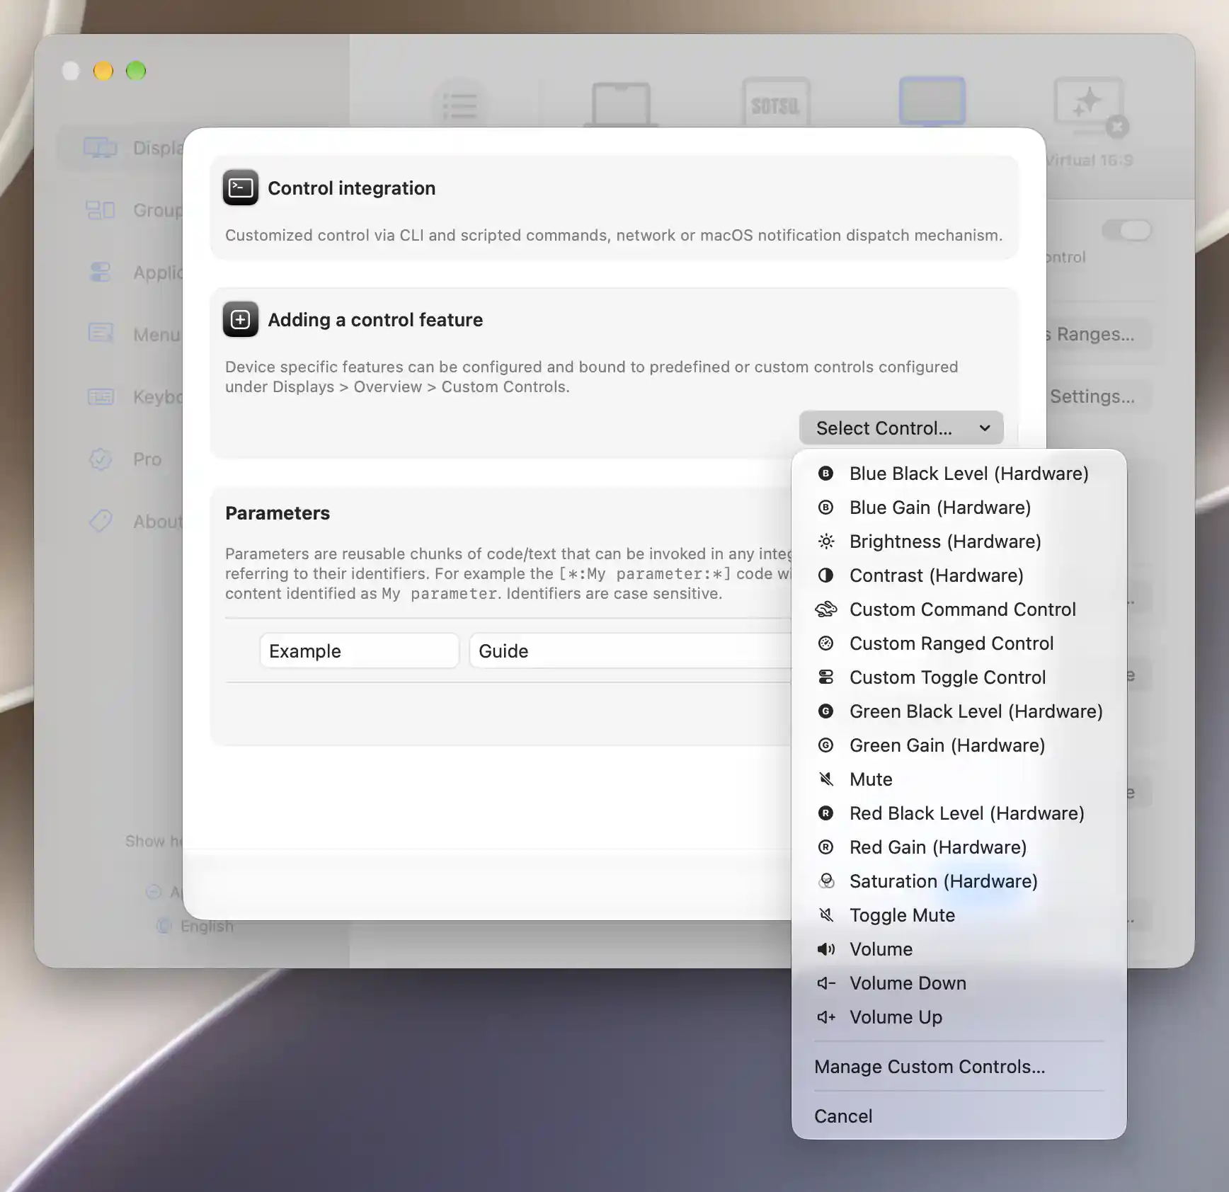This screenshot has width=1229, height=1192.
Task: Click the Custom Ranged Control dial icon
Action: (x=825, y=643)
